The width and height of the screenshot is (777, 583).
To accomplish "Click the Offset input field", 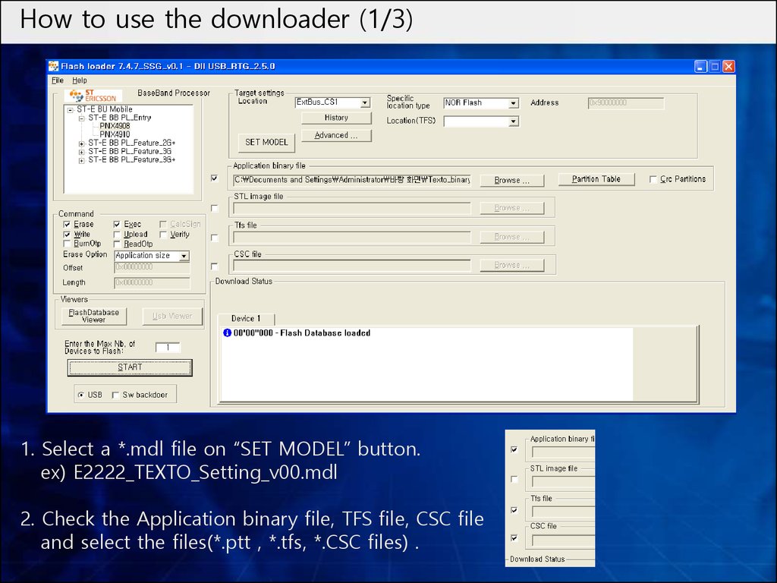I will (x=152, y=268).
